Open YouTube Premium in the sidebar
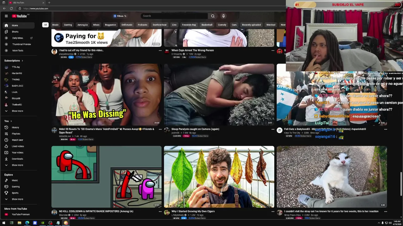Screen dimensions: 403x226 [x=19, y=214]
